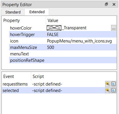Screen dimensions: 119x114
Task: Select the Extended tab
Action: pyautogui.click(x=37, y=12)
